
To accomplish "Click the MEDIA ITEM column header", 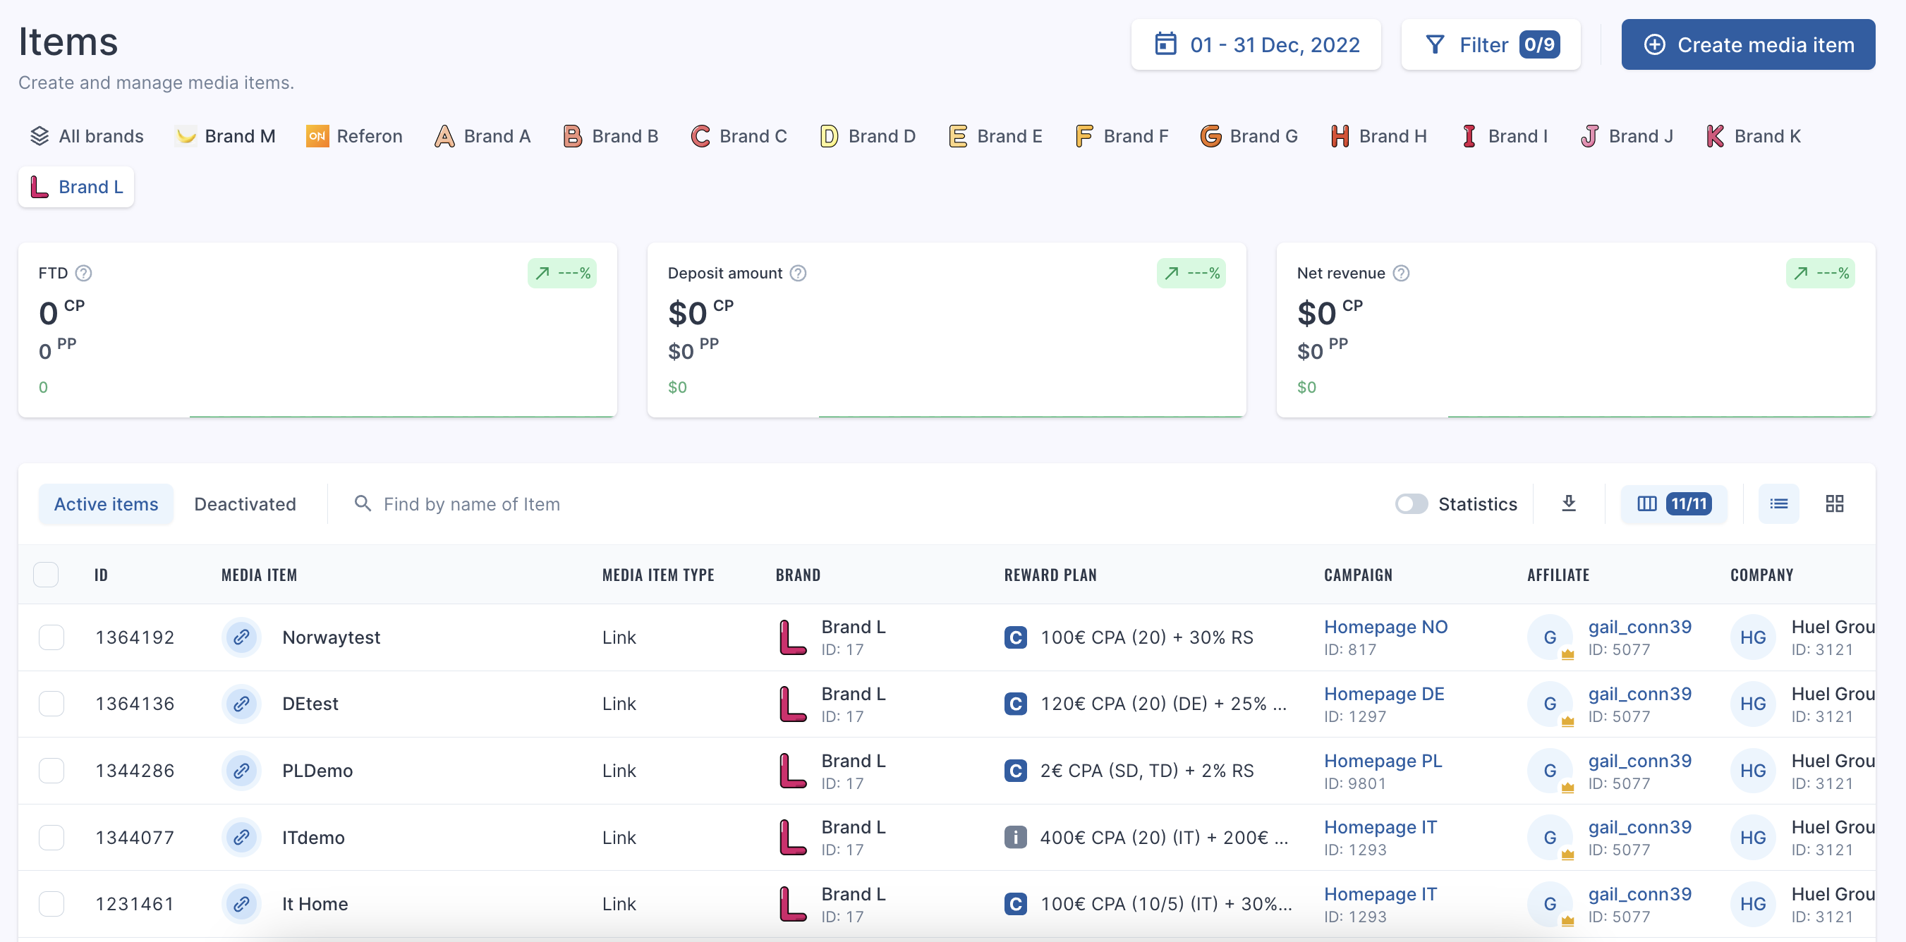I will [x=259, y=575].
